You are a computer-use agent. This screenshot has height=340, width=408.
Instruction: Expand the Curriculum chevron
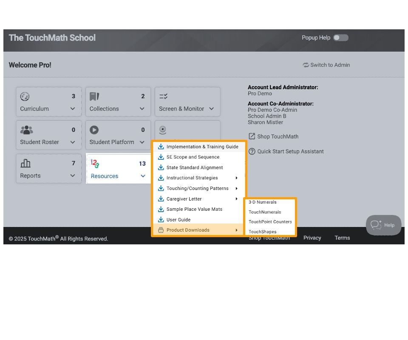73,109
